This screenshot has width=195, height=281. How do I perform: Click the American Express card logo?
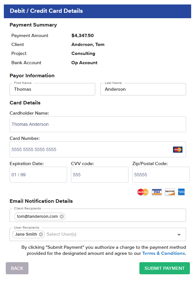coord(181,192)
